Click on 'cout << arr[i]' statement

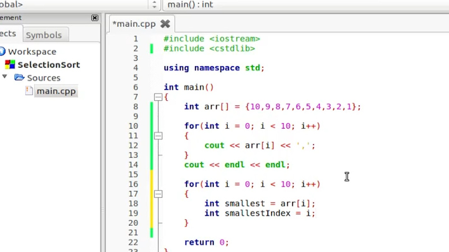coord(260,146)
